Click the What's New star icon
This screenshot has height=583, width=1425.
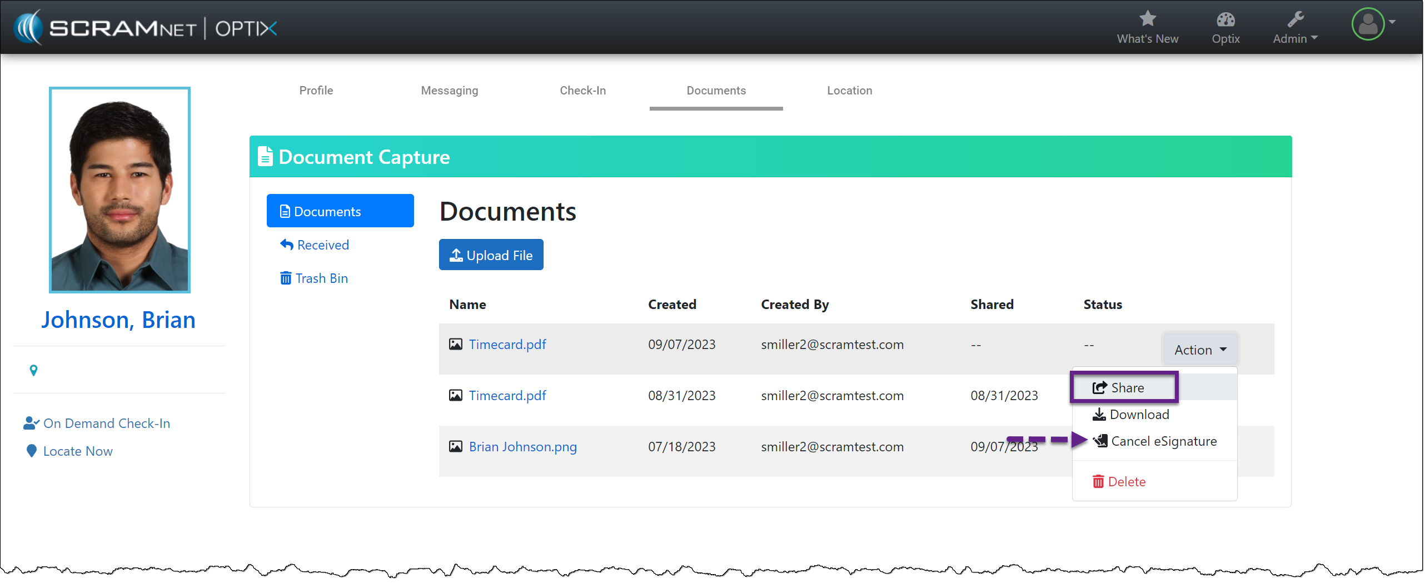[1147, 19]
